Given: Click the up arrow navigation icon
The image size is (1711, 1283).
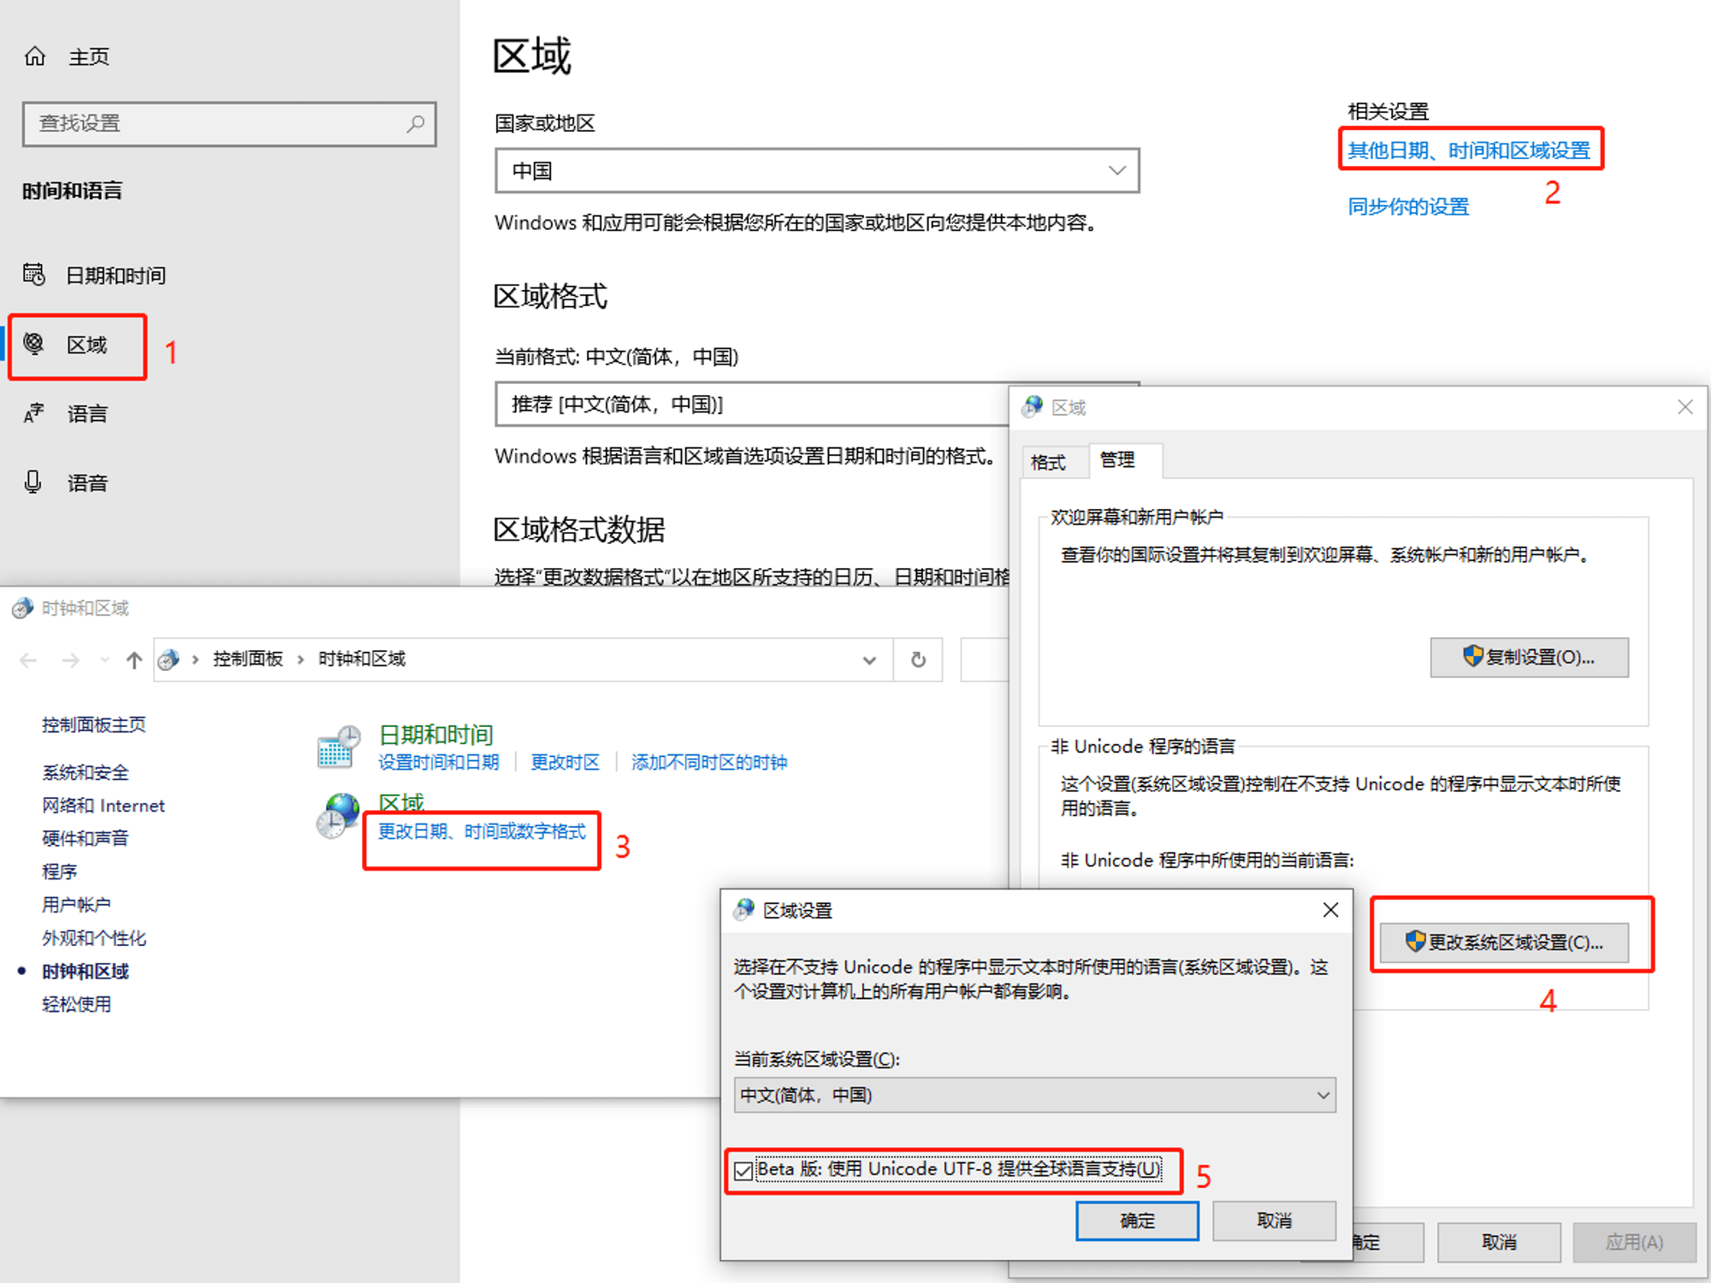Looking at the screenshot, I should 133,659.
